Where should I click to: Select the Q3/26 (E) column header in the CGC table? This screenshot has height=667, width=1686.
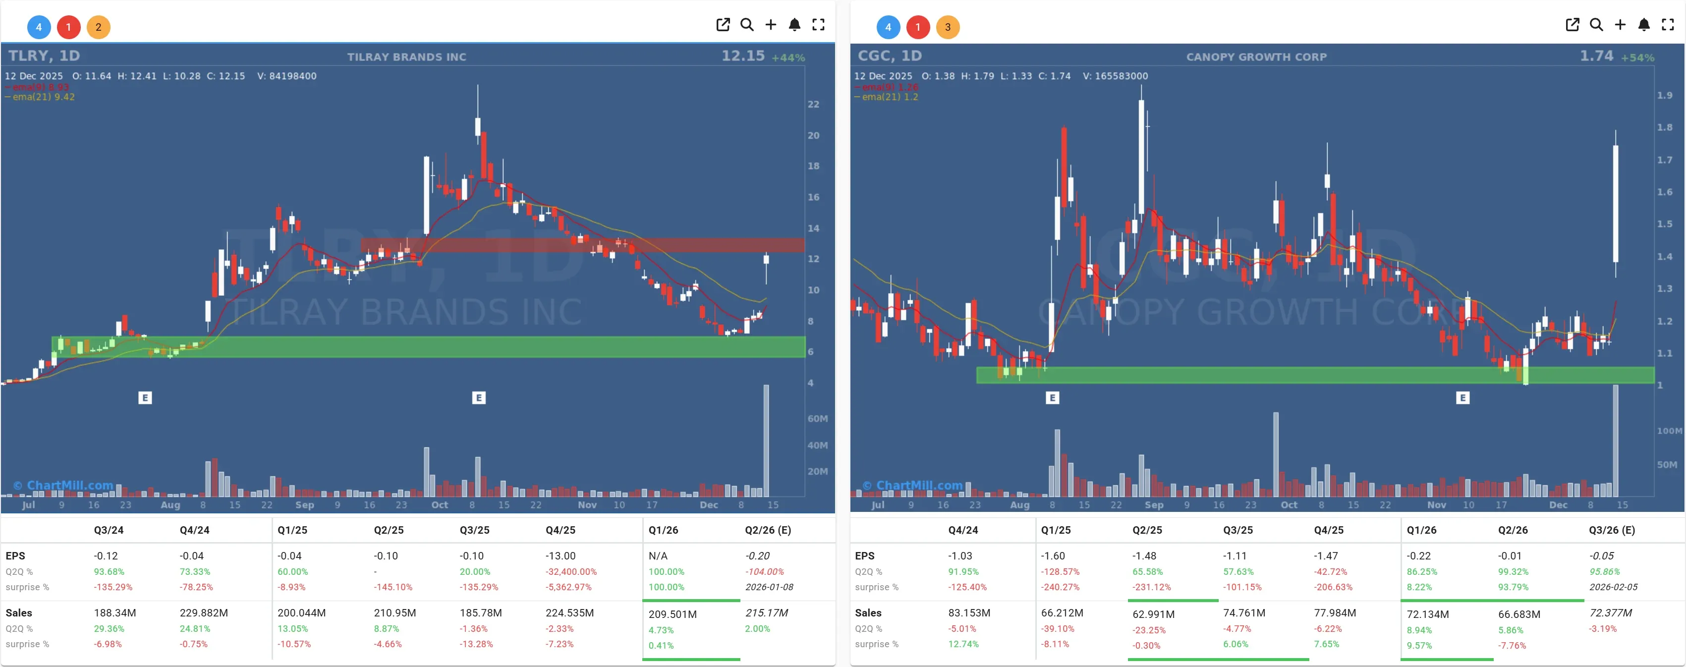[x=1613, y=530]
